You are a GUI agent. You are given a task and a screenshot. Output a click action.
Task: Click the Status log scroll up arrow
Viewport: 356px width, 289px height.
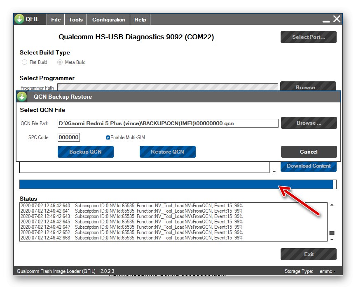click(x=332, y=205)
